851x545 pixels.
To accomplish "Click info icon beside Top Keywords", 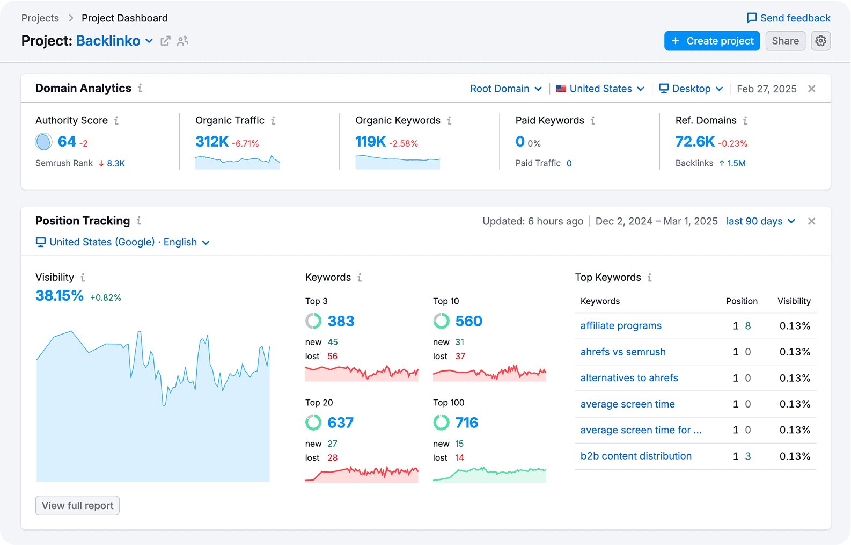I will [650, 278].
